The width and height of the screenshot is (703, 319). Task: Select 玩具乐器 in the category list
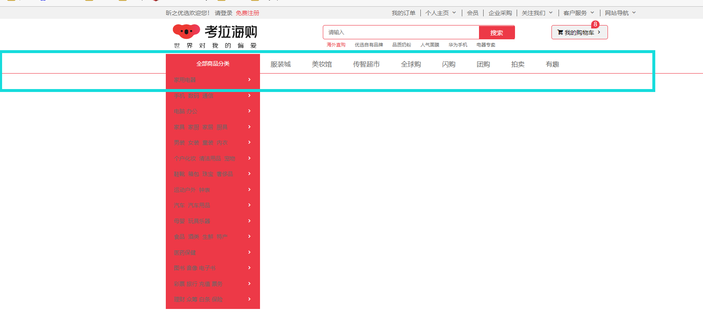point(199,221)
